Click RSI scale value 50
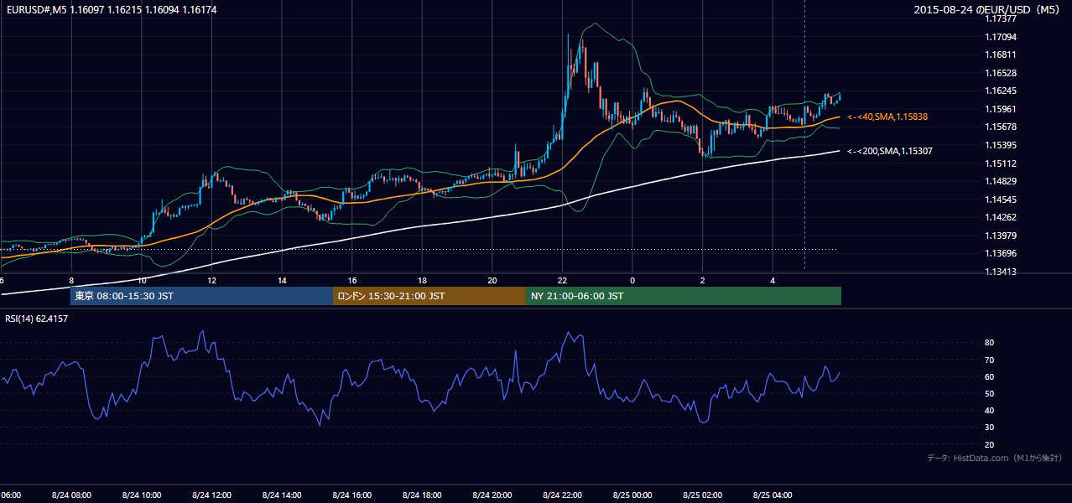The image size is (1072, 503). coord(990,394)
